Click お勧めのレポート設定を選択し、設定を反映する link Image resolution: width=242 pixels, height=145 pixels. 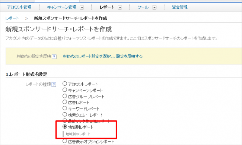pos(102,56)
